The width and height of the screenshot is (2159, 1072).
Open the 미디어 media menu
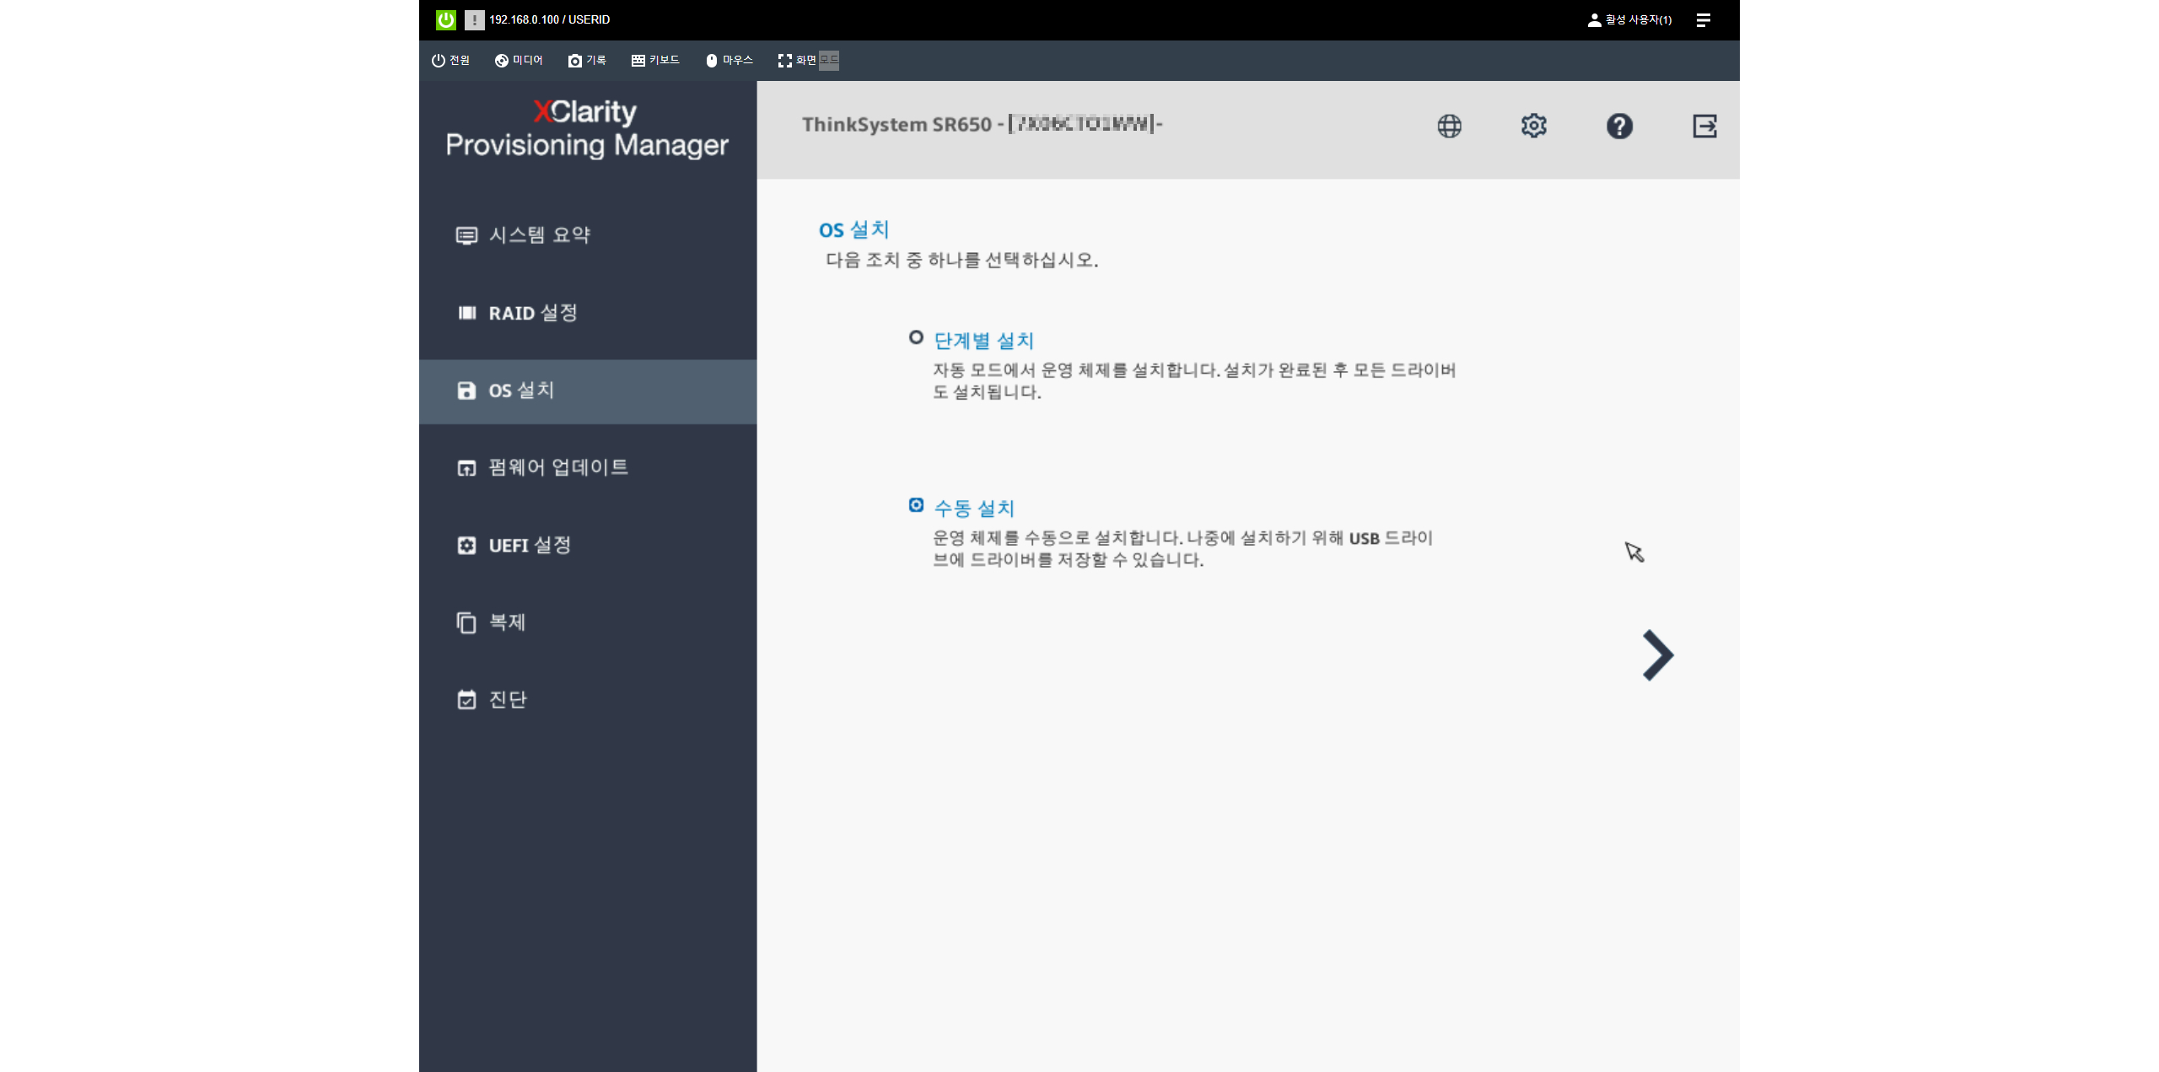[x=519, y=60]
